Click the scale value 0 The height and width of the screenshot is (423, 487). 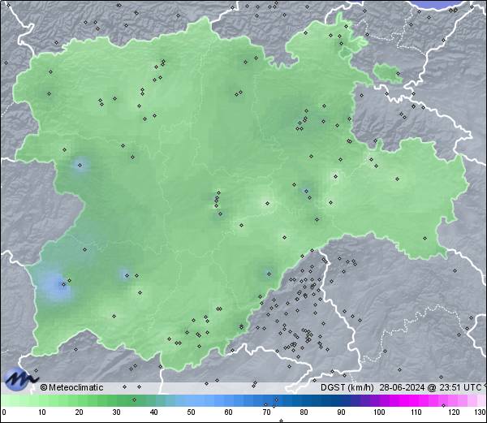[4, 412]
